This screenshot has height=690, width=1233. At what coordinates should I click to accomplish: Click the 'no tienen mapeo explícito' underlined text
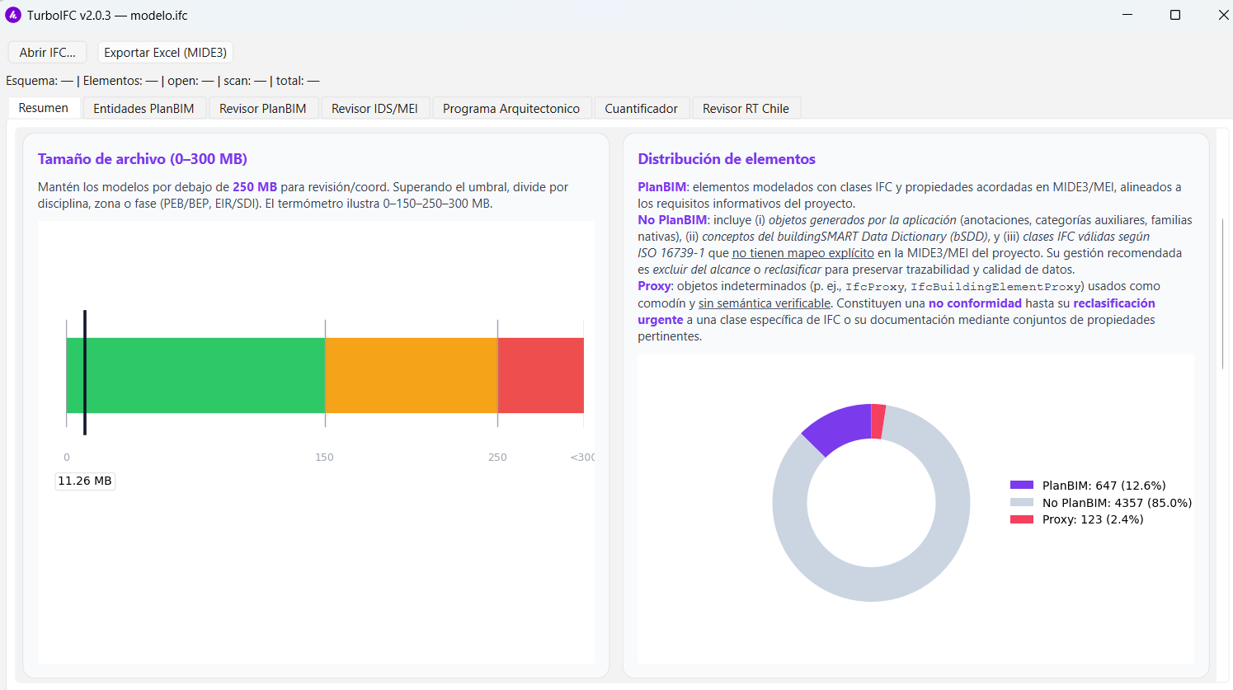(803, 253)
